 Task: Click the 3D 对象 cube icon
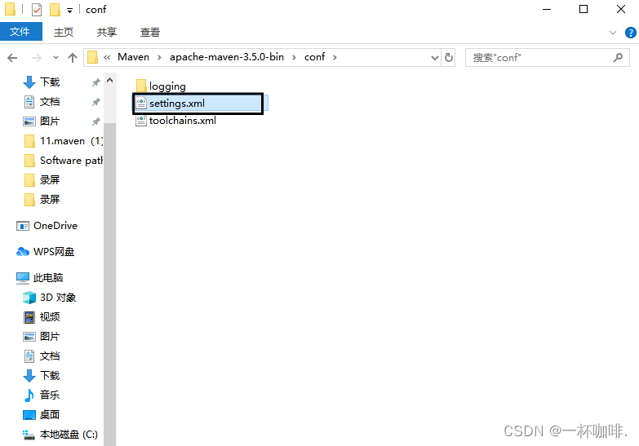pos(29,298)
